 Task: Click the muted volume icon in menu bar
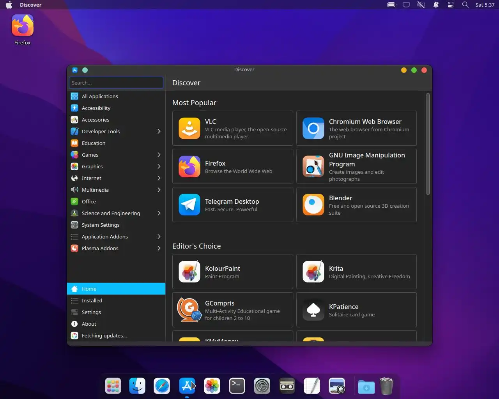tap(421, 5)
